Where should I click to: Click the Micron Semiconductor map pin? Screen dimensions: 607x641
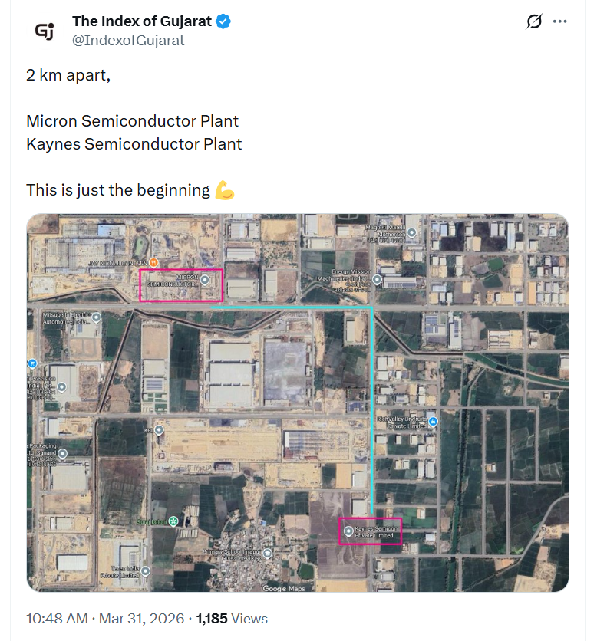tap(205, 281)
